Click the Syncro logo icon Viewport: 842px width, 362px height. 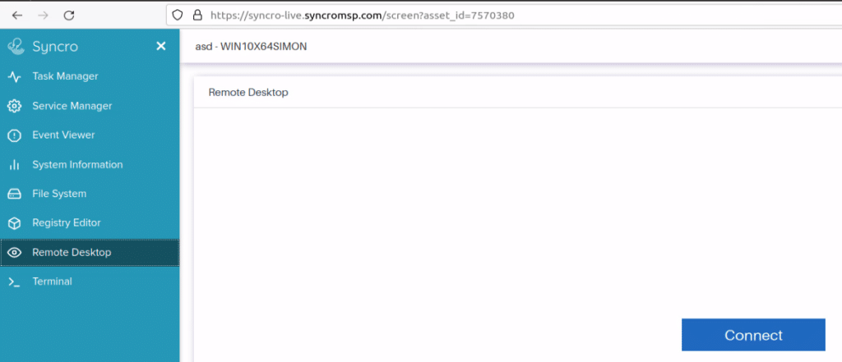click(16, 47)
